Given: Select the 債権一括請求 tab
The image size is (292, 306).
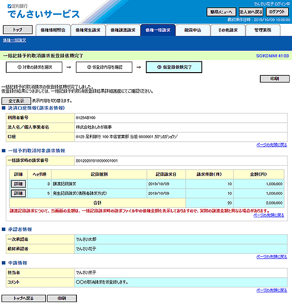Looking at the screenshot, I should click(158, 30).
